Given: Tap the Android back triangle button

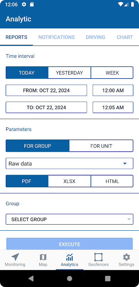Looking at the screenshot, I should tap(31, 278).
